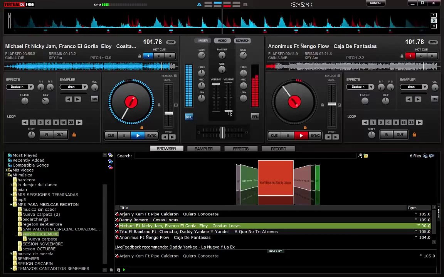Select waveform zoom level 3

pos(434,26)
